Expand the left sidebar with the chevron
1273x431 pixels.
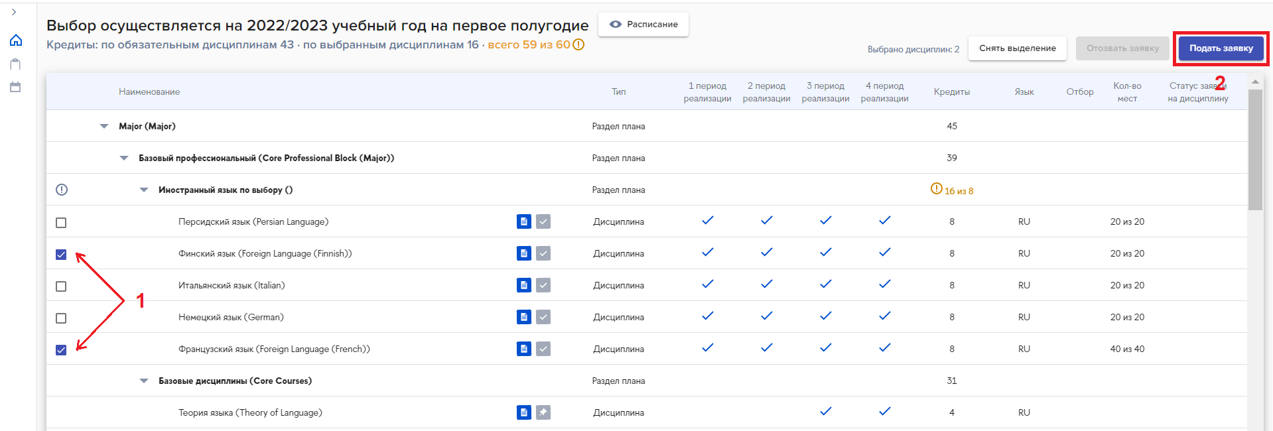[14, 12]
